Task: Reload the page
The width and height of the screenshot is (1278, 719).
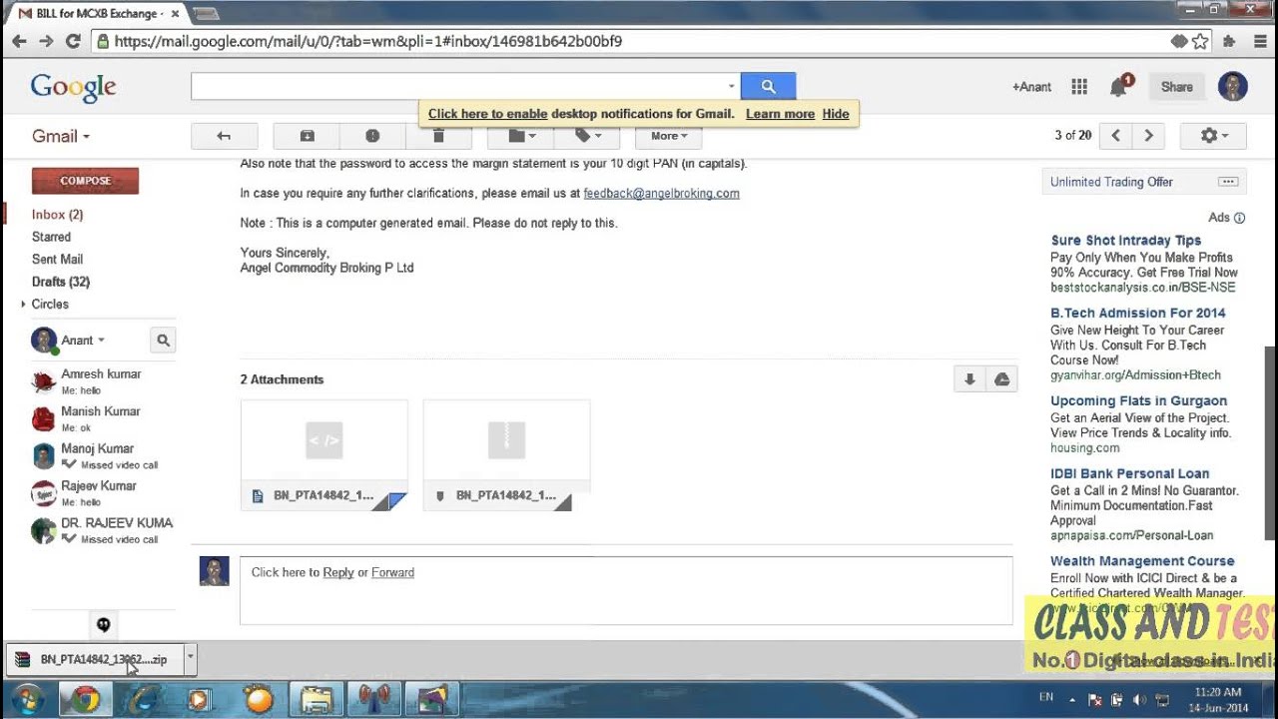Action: 73,41
